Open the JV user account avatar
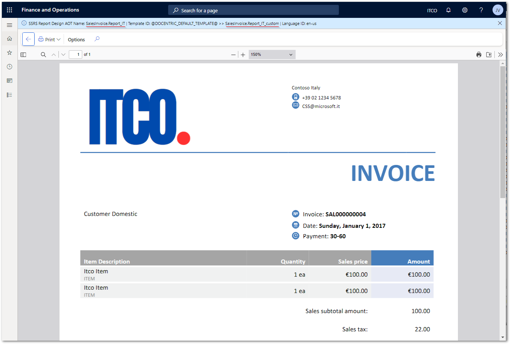The width and height of the screenshot is (510, 344). click(x=498, y=10)
